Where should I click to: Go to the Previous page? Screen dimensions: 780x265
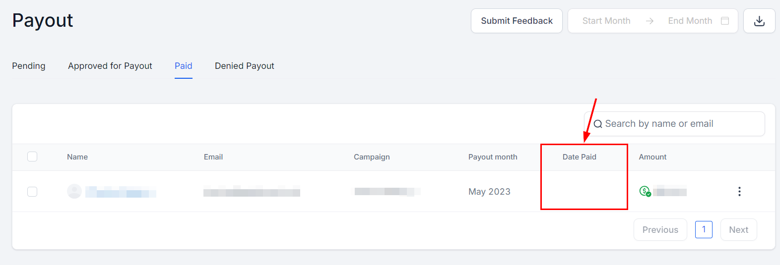pos(660,230)
